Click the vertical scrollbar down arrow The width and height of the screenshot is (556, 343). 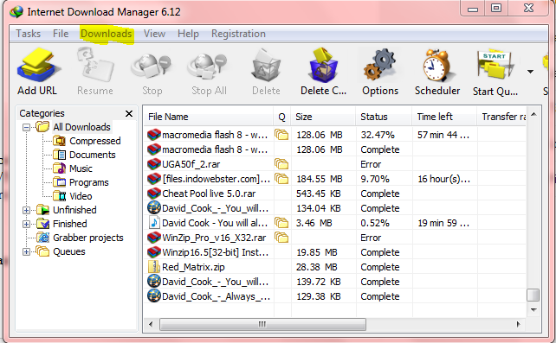point(533,310)
